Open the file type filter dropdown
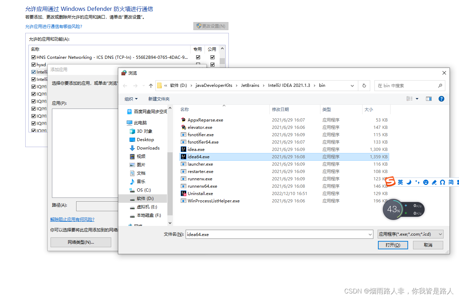The width and height of the screenshot is (459, 298). (x=411, y=234)
